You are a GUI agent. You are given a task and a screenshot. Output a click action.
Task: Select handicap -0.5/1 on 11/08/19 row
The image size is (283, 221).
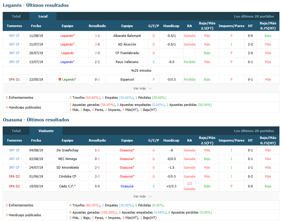tap(171, 36)
